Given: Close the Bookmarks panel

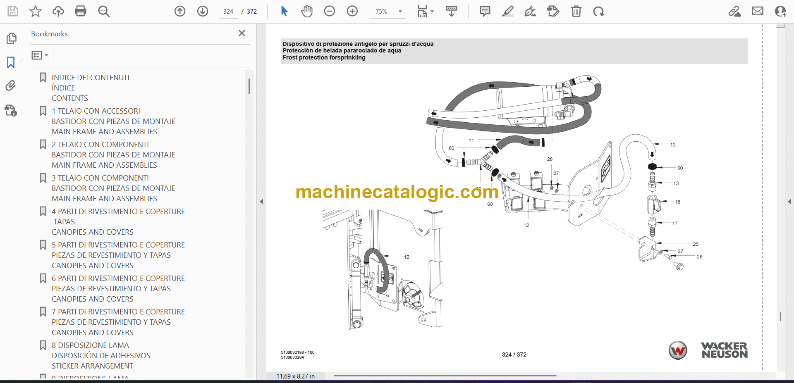Looking at the screenshot, I should coord(242,33).
